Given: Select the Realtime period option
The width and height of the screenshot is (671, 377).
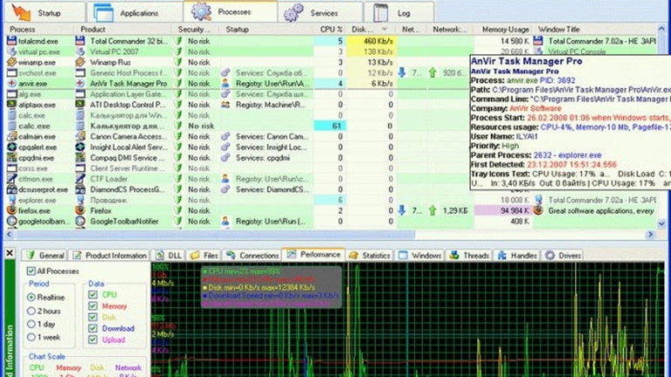Looking at the screenshot, I should pyautogui.click(x=31, y=297).
